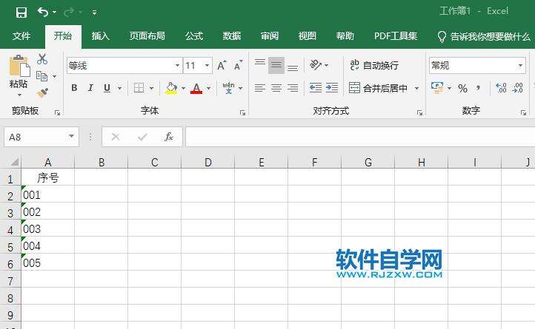This screenshot has width=535, height=329.
Task: Open the PDF工具集 tab
Action: tap(396, 35)
